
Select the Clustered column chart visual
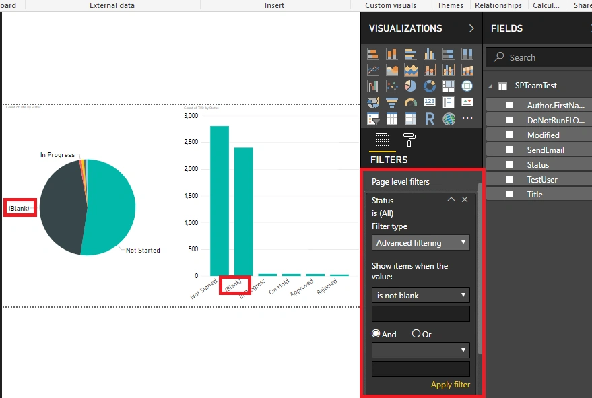tap(429, 55)
